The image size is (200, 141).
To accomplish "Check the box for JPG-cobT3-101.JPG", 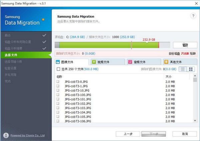I will (x=58, y=99).
